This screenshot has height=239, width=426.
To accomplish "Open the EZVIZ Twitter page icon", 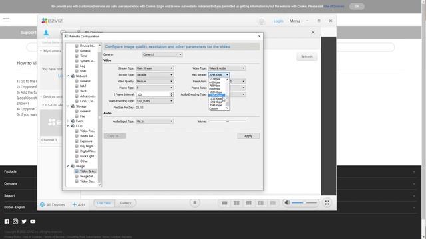I will coord(24,221).
